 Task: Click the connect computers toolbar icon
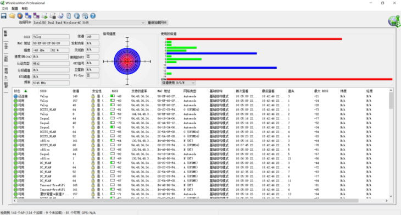(x=28, y=16)
